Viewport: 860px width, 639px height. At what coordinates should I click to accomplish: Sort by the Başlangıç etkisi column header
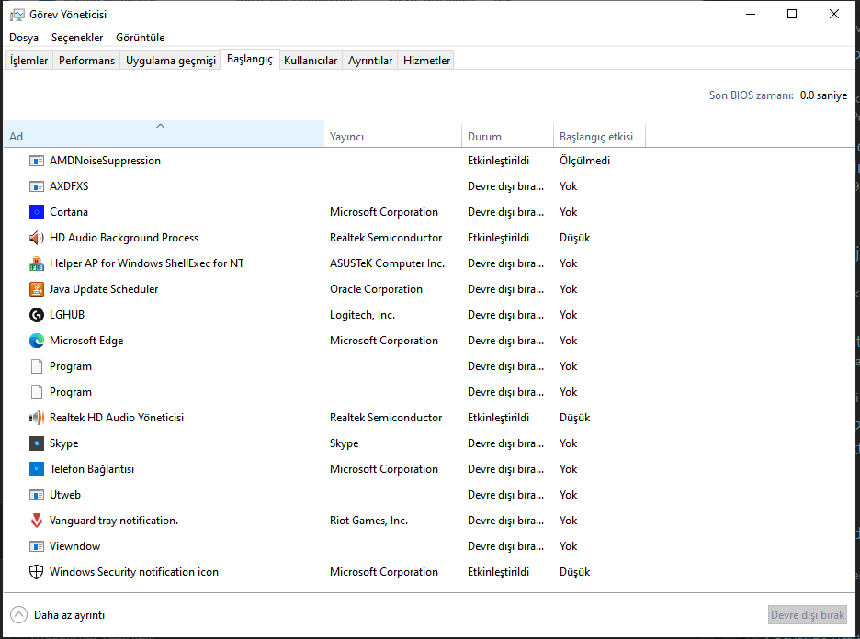[x=599, y=134]
